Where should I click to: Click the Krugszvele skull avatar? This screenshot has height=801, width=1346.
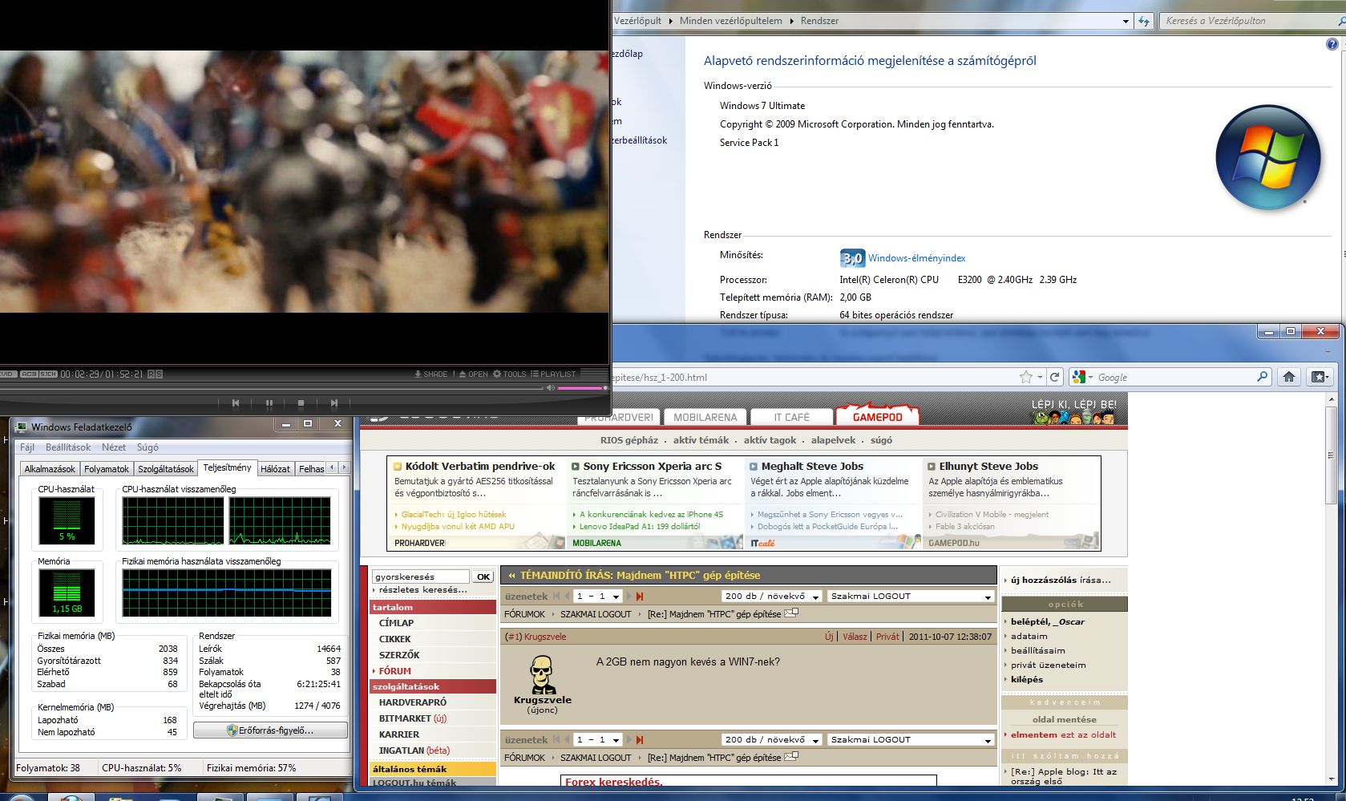click(x=543, y=674)
